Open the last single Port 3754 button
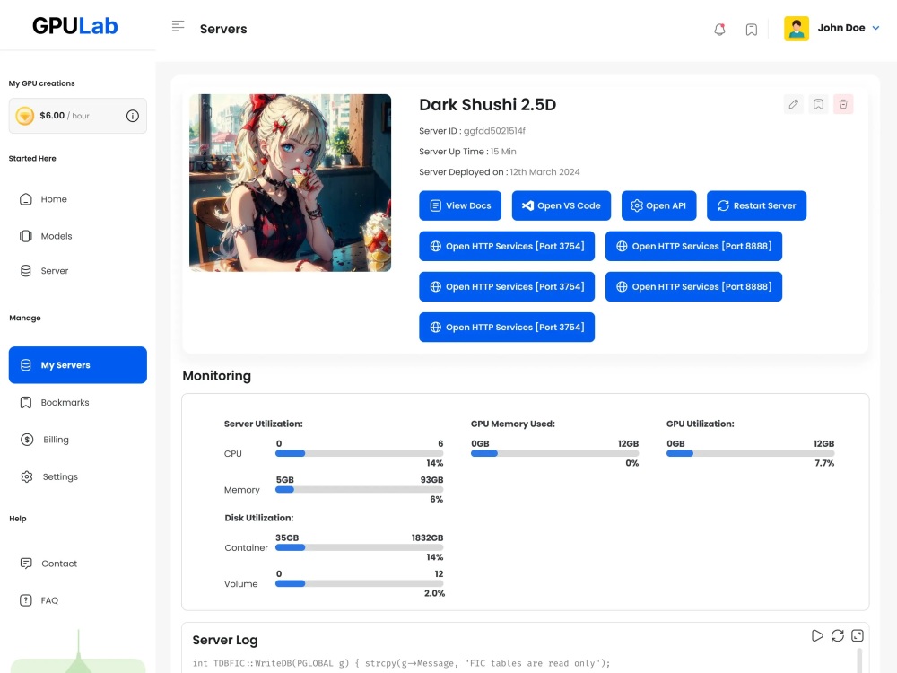The height and width of the screenshot is (673, 897). (507, 328)
